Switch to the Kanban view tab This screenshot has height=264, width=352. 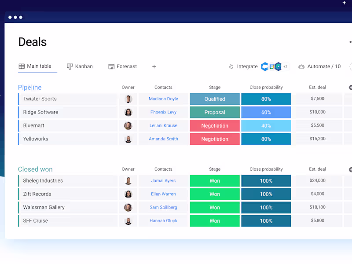point(80,66)
